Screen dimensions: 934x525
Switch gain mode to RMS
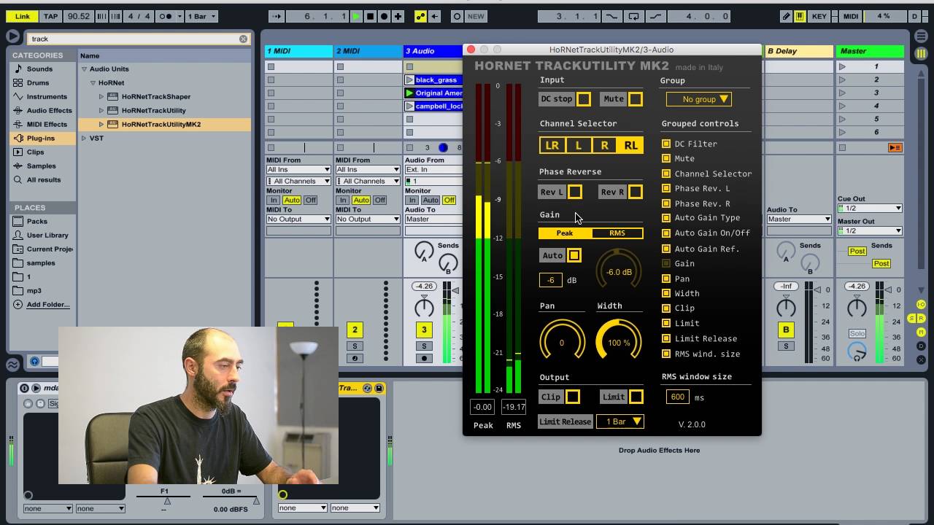click(617, 233)
